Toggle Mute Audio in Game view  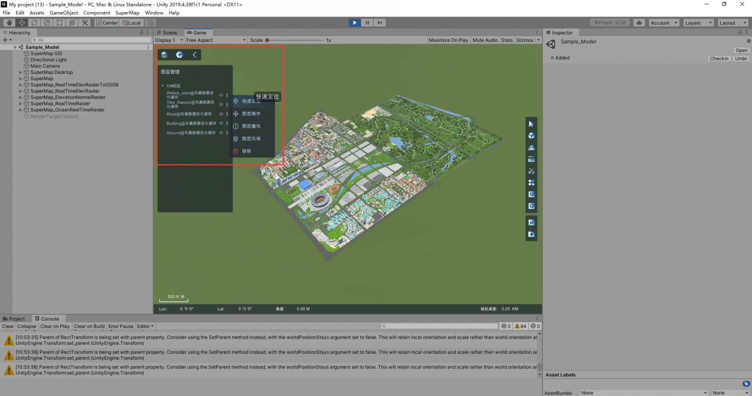tap(485, 40)
